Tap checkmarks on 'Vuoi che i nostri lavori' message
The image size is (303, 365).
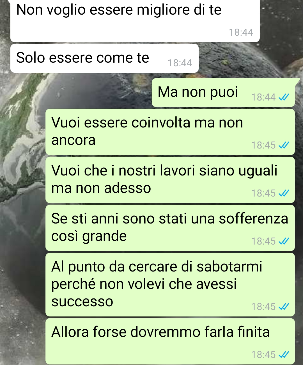tap(284, 193)
